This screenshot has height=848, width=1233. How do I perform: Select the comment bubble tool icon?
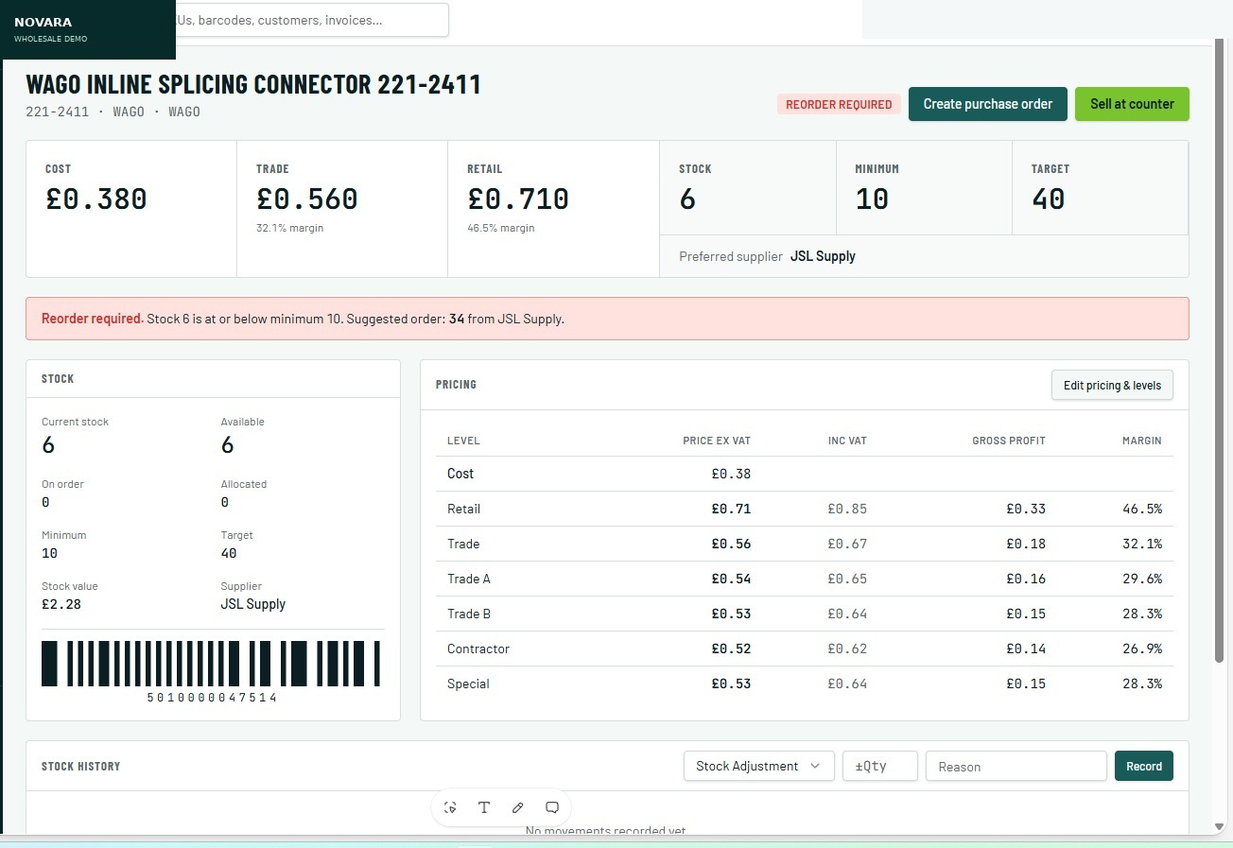pyautogui.click(x=552, y=807)
